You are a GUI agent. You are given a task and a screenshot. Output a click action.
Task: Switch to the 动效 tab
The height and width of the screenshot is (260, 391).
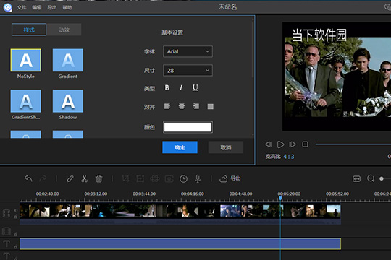click(x=64, y=30)
